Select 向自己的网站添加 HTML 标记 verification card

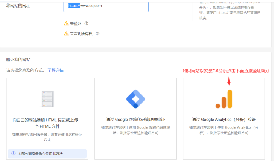[47, 119]
